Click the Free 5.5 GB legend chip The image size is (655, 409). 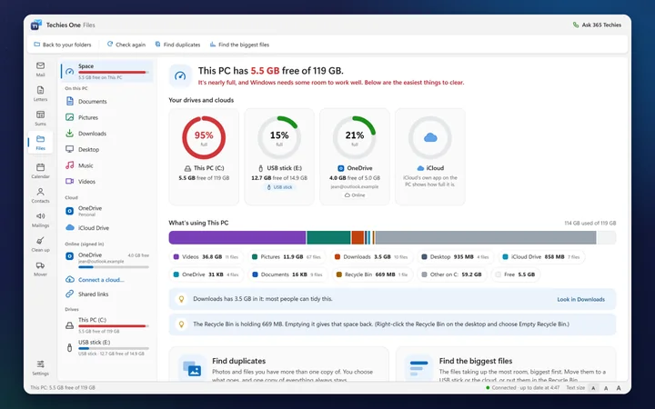click(x=515, y=274)
